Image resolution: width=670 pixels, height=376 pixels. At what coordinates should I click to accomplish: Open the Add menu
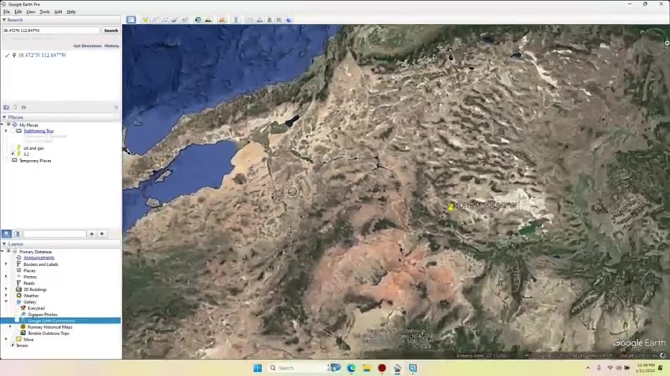(58, 11)
